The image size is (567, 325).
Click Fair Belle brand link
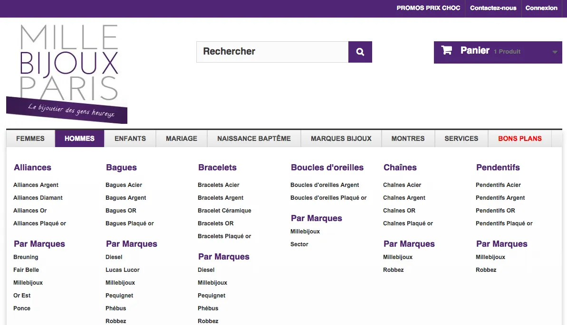[x=26, y=270]
